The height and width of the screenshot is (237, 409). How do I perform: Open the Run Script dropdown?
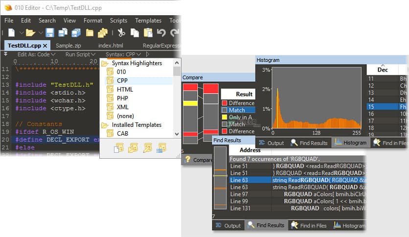(80, 54)
